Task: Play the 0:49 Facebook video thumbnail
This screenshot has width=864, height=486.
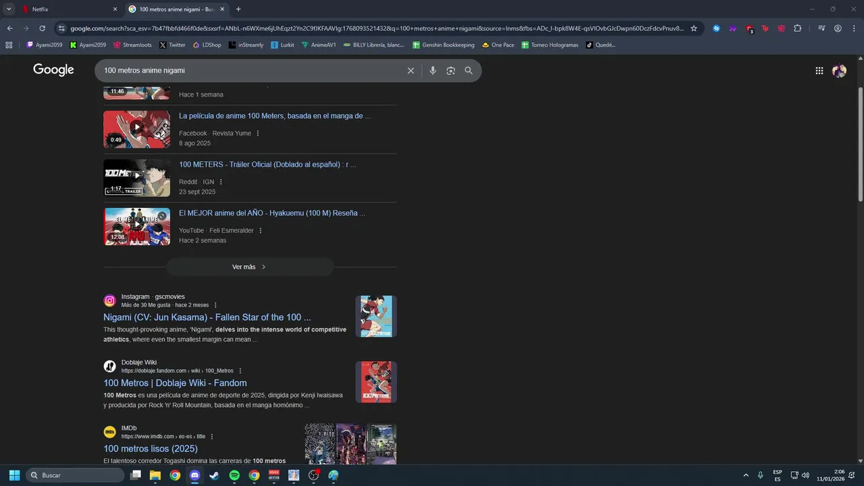Action: pos(137,129)
